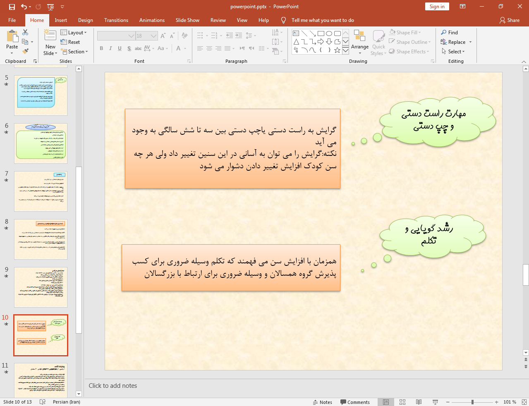Expand the Select dropdown

pos(453,51)
